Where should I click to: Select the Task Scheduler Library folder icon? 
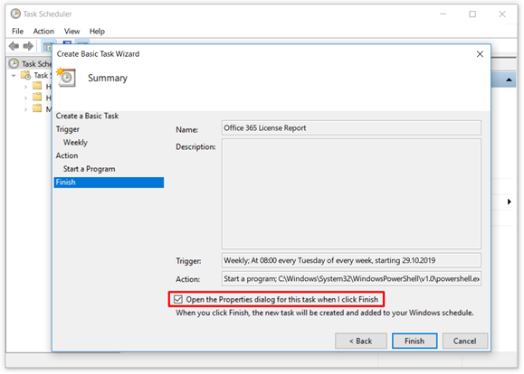[25, 75]
